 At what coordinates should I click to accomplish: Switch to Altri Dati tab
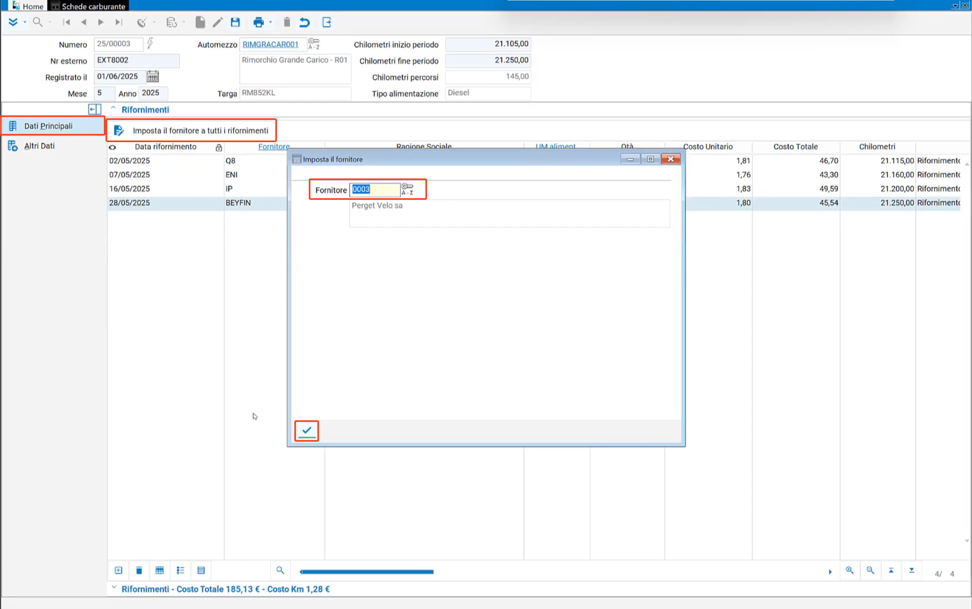[x=39, y=146]
